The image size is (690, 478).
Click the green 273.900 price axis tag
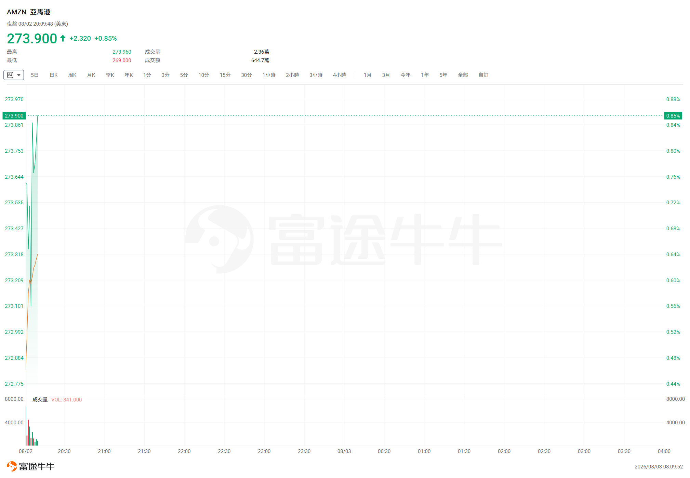[14, 116]
